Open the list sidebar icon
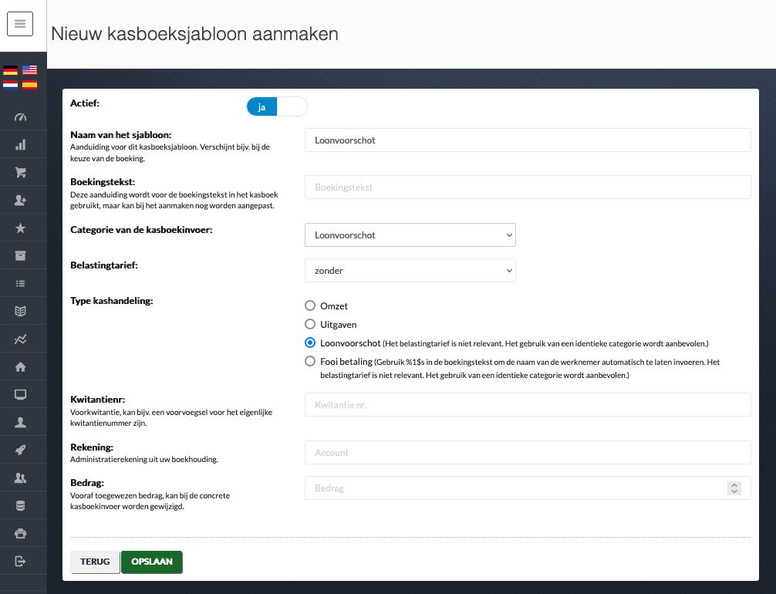Image resolution: width=776 pixels, height=594 pixels. click(20, 283)
